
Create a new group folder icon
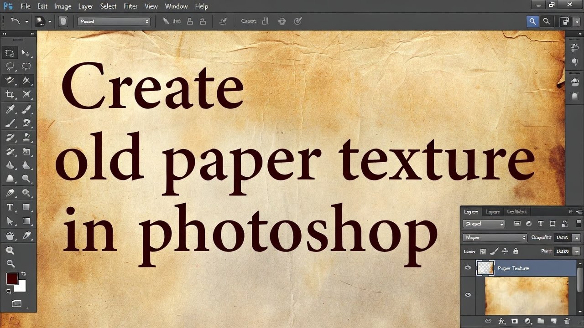point(541,321)
